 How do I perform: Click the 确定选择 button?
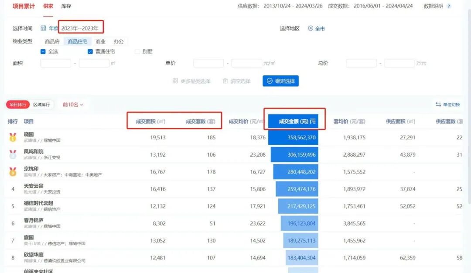(280, 81)
